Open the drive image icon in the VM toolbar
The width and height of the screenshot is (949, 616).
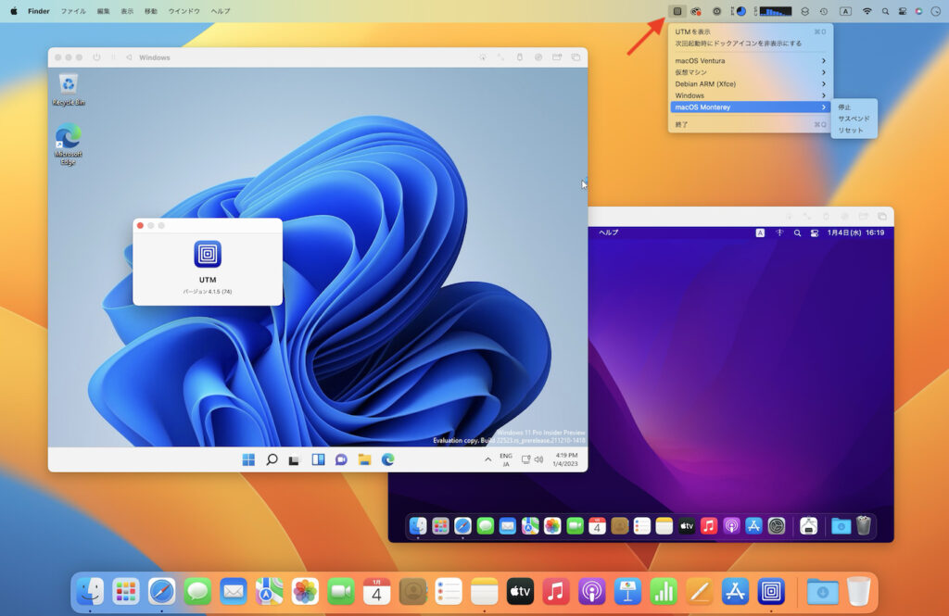coord(538,57)
